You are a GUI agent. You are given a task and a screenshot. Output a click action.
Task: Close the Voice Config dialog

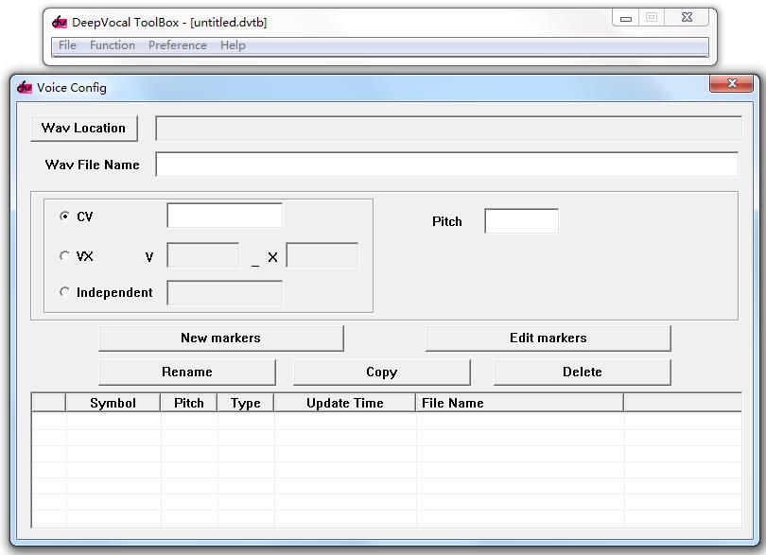tap(731, 84)
